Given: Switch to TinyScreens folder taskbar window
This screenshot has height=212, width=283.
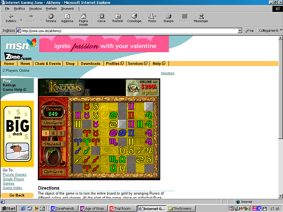Looking at the screenshot, I should point(181,209).
